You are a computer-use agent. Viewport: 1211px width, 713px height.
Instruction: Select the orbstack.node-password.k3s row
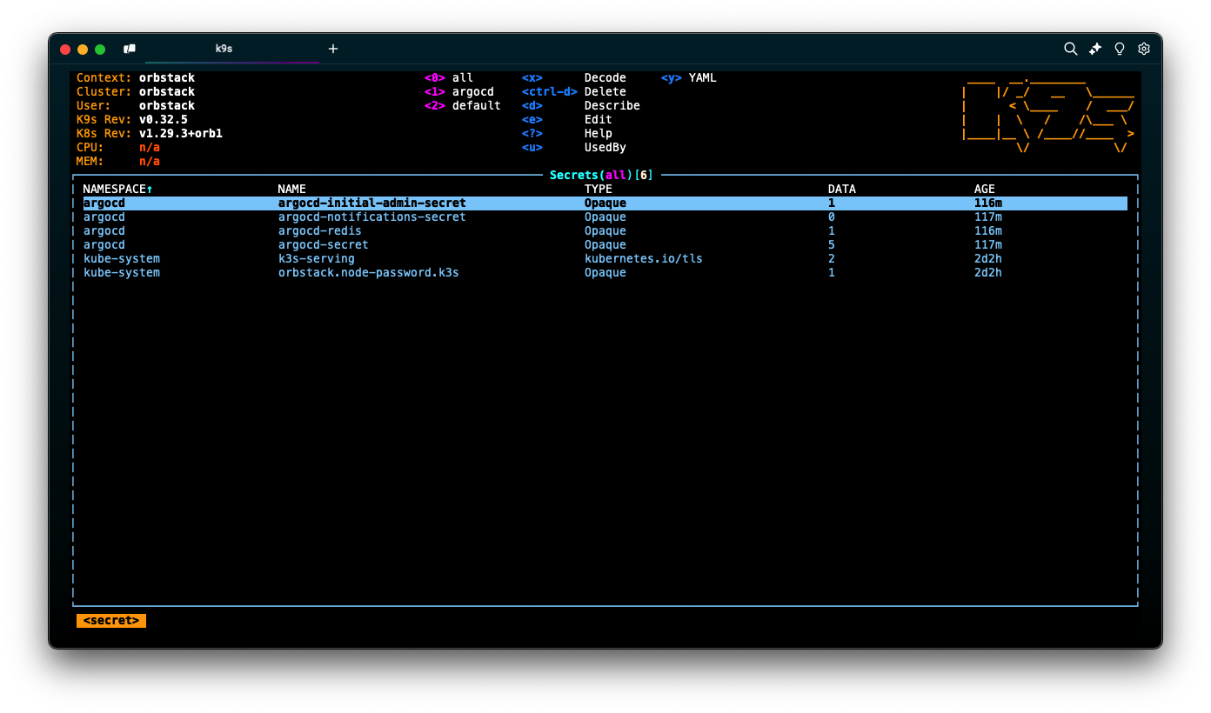tap(605, 272)
